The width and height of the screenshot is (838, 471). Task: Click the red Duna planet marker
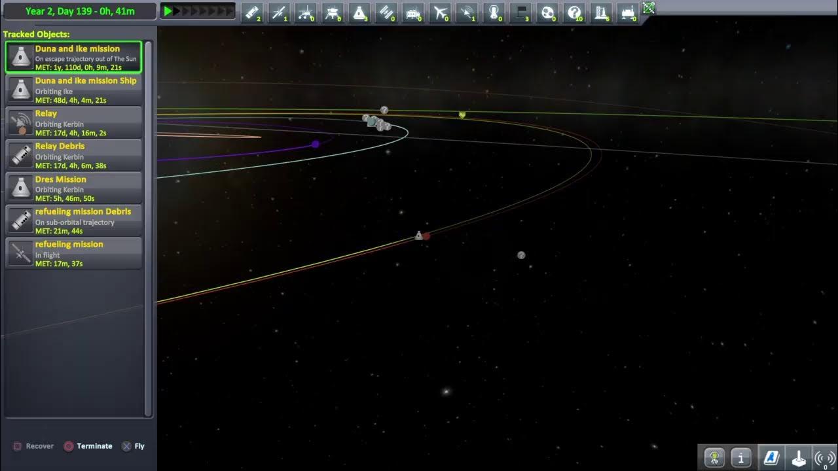coord(427,236)
